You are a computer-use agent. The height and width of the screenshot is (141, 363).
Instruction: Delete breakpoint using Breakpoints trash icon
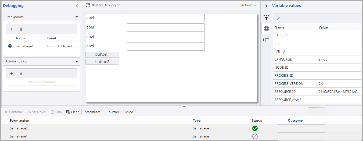[x=21, y=29]
